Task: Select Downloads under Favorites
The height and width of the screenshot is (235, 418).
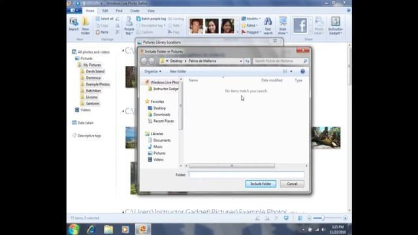Action: pyautogui.click(x=159, y=115)
